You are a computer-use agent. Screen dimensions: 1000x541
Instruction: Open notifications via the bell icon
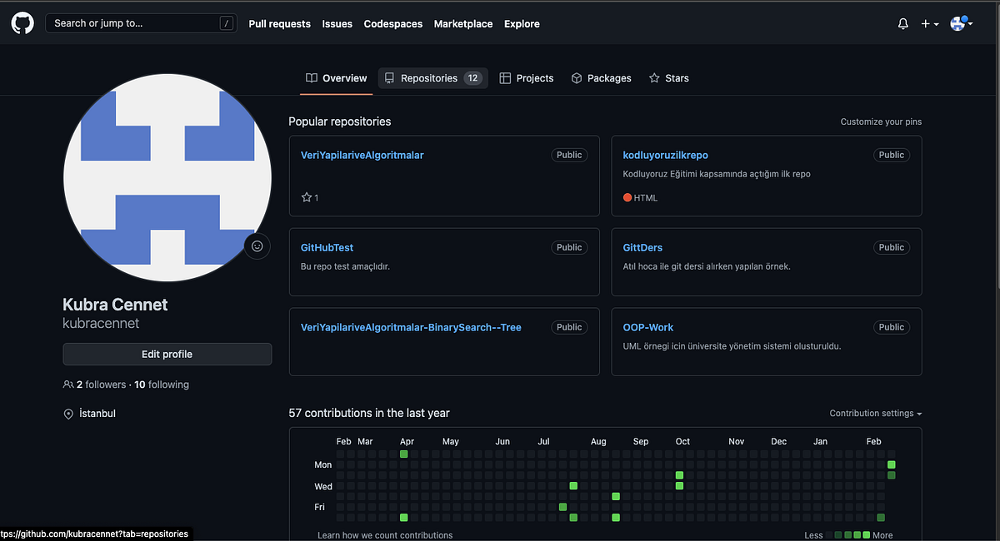point(902,23)
